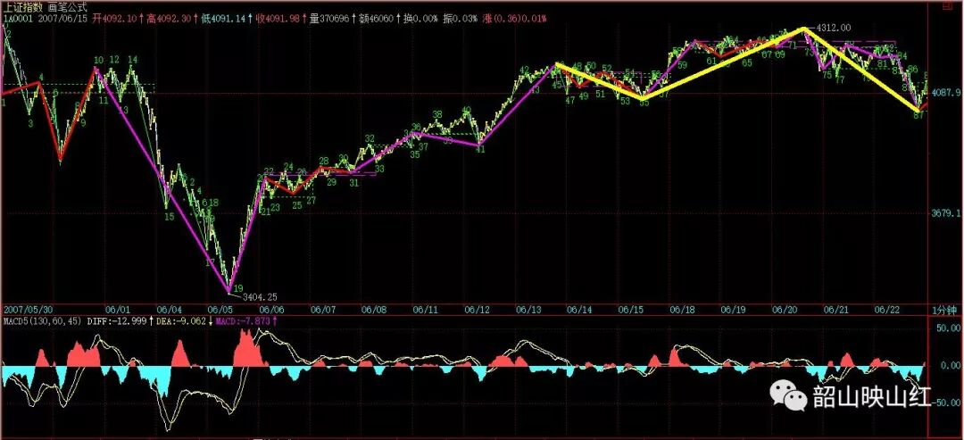
Task: Jump to the 06/13 date marker
Action: coord(528,308)
